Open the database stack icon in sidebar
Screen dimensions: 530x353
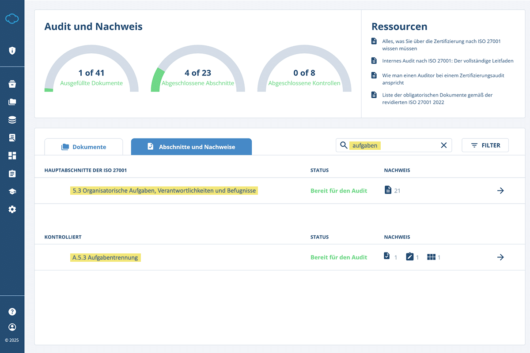pos(12,120)
